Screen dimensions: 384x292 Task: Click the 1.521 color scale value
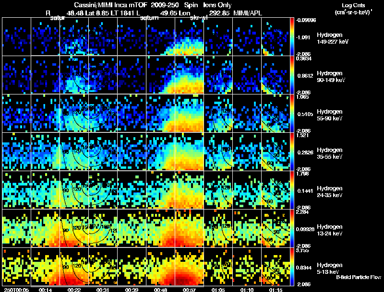tap(302, 135)
